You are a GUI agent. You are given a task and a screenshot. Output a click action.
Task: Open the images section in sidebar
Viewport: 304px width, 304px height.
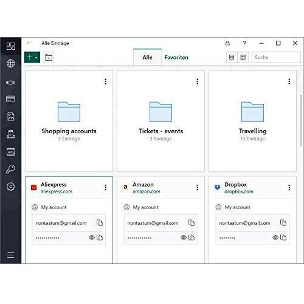pyautogui.click(x=10, y=117)
